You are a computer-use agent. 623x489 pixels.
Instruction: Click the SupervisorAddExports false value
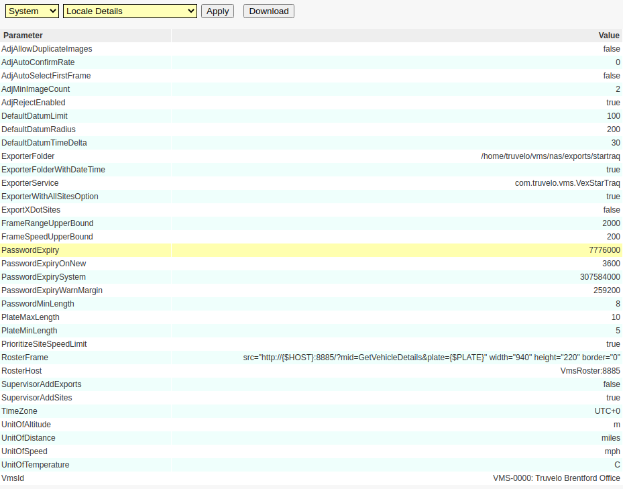pyautogui.click(x=611, y=384)
